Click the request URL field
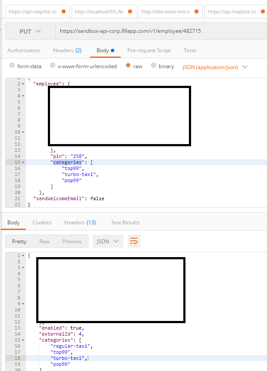Image resolution: width=267 pixels, height=371 pixels. (161, 31)
